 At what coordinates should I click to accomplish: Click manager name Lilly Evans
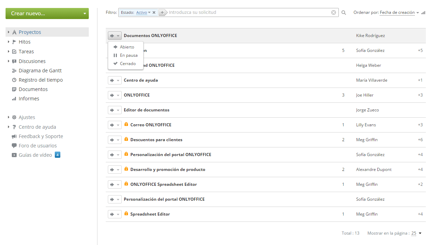366,125
